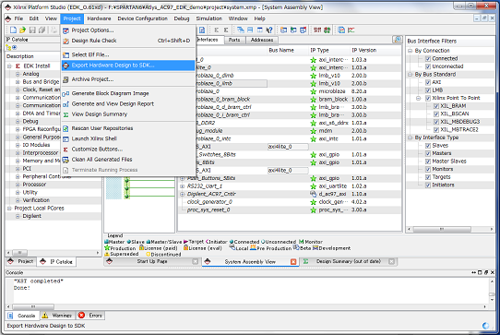Screen dimensions: 500x335
Task: Open the Errors console tab
Action: click(91, 316)
